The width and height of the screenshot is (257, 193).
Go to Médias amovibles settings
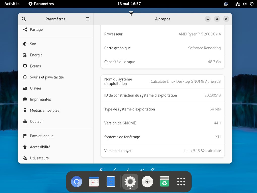[56, 110]
